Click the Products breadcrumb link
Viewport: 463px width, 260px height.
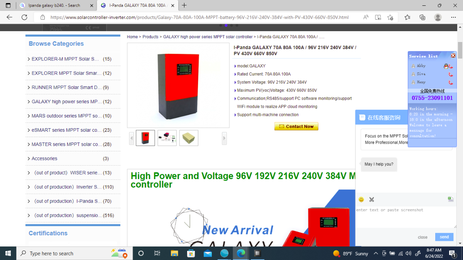click(150, 37)
